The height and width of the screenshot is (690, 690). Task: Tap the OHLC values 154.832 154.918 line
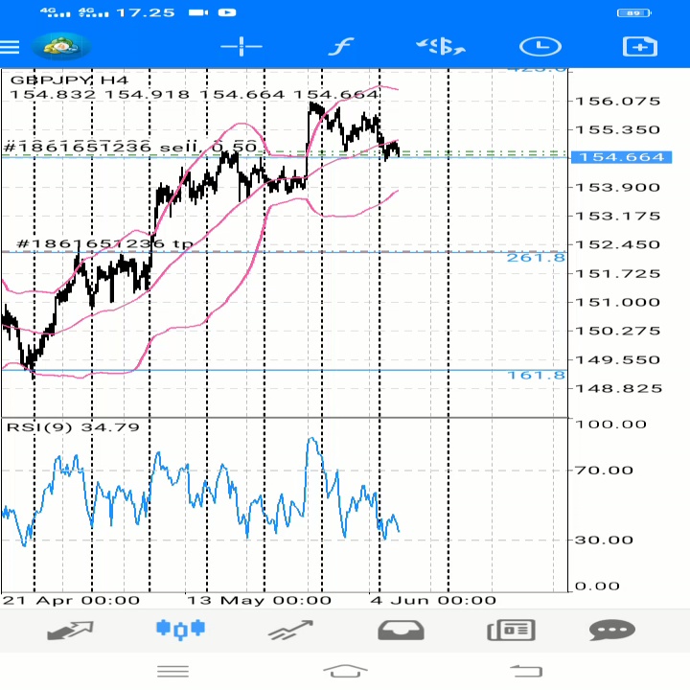click(194, 95)
